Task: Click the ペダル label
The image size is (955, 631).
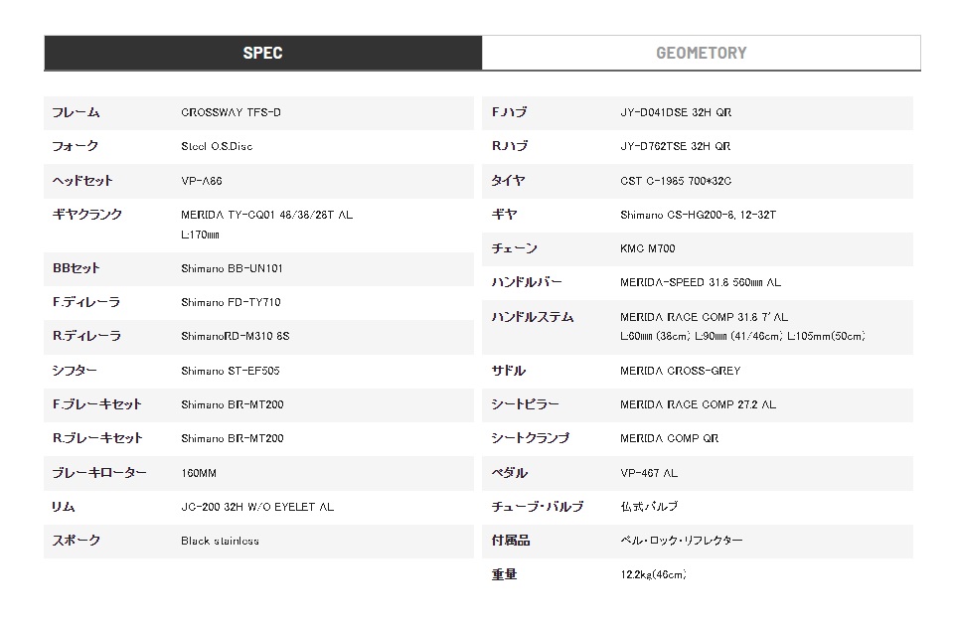Action: (509, 473)
